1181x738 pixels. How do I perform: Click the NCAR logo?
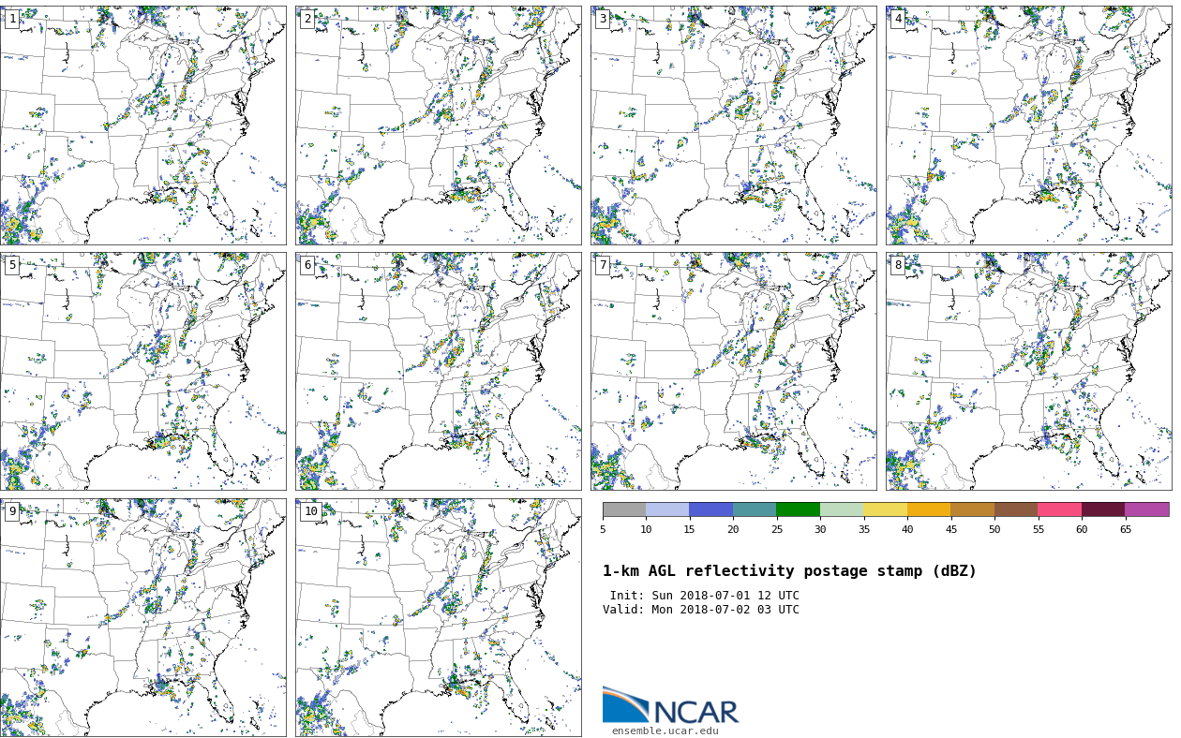point(670,705)
